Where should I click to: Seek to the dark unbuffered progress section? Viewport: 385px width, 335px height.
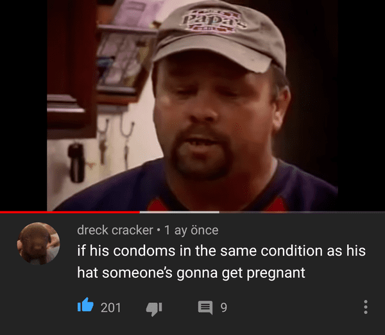pos(302,212)
